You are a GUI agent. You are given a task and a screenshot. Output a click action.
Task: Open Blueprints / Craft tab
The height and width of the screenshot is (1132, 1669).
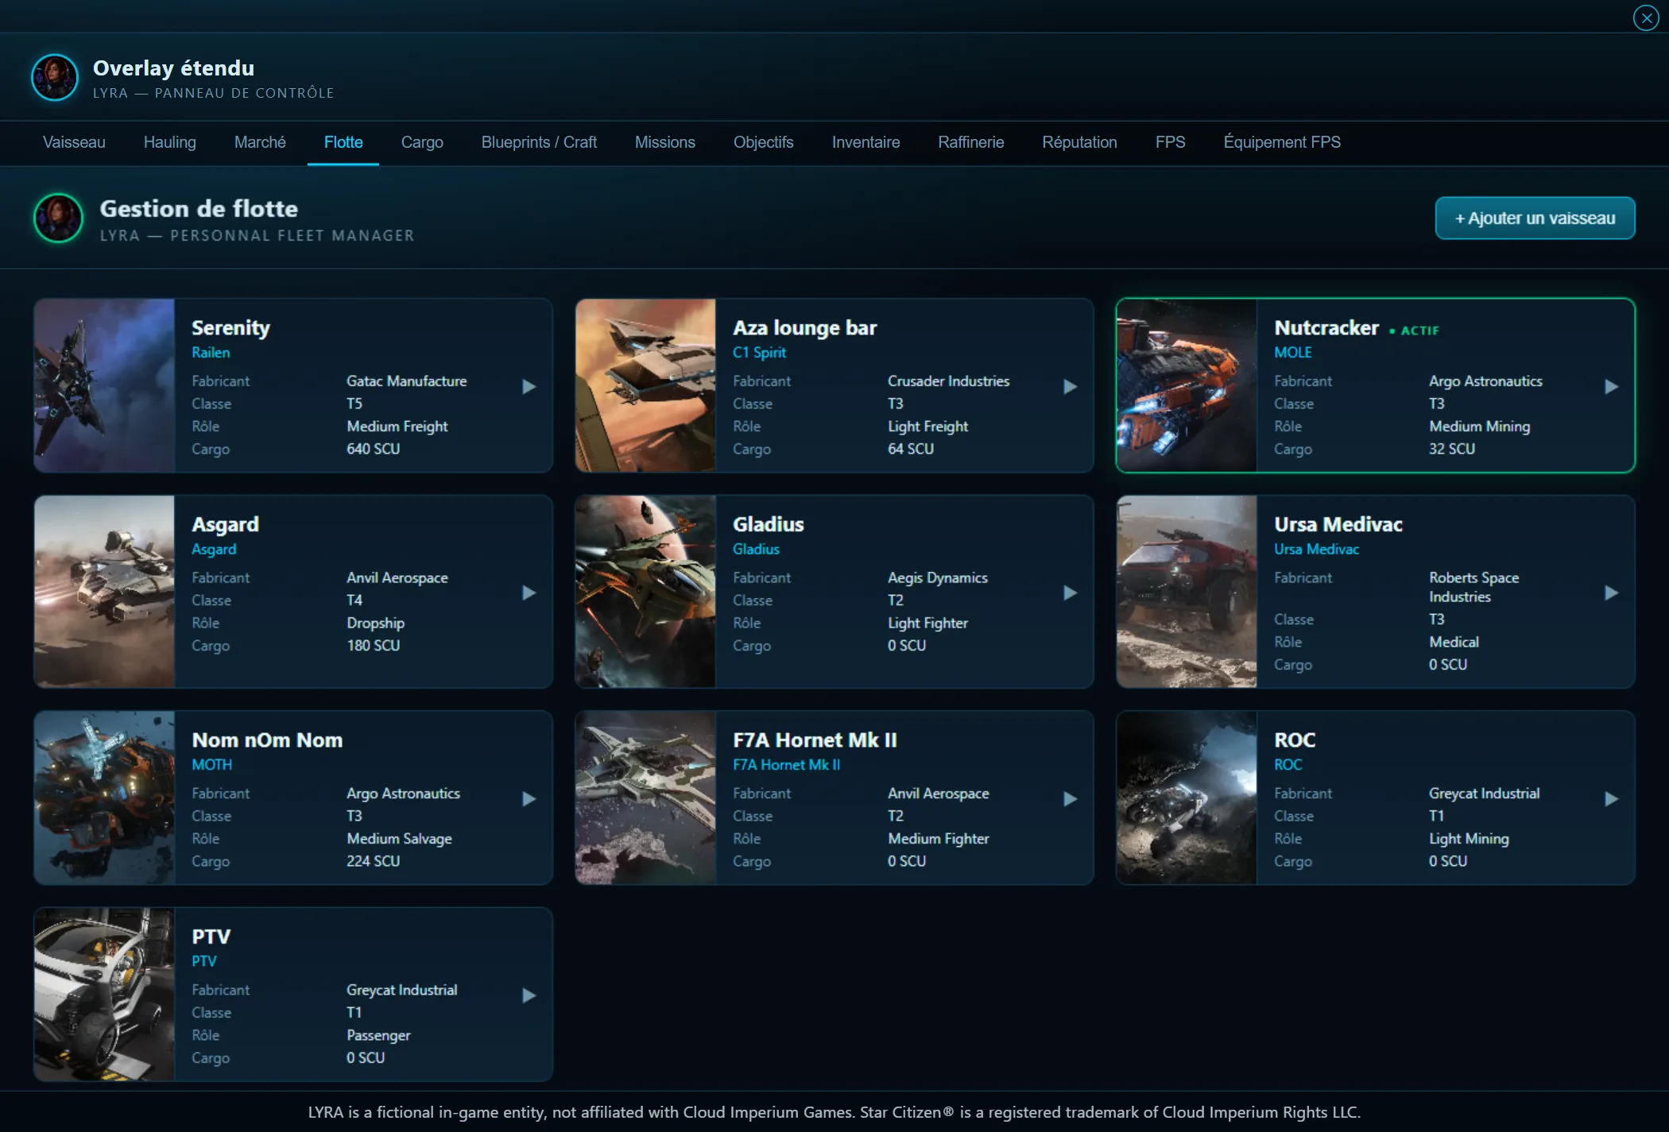click(539, 142)
